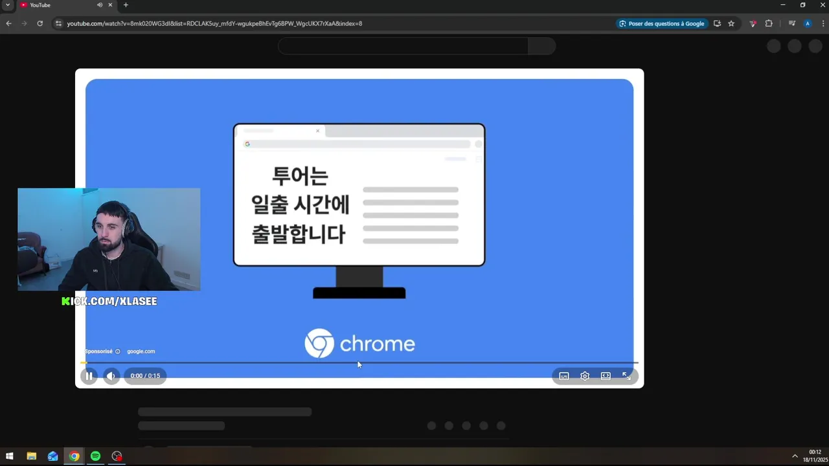Toggle subtitles in the video player
Screen dimensions: 829x466
[564, 376]
